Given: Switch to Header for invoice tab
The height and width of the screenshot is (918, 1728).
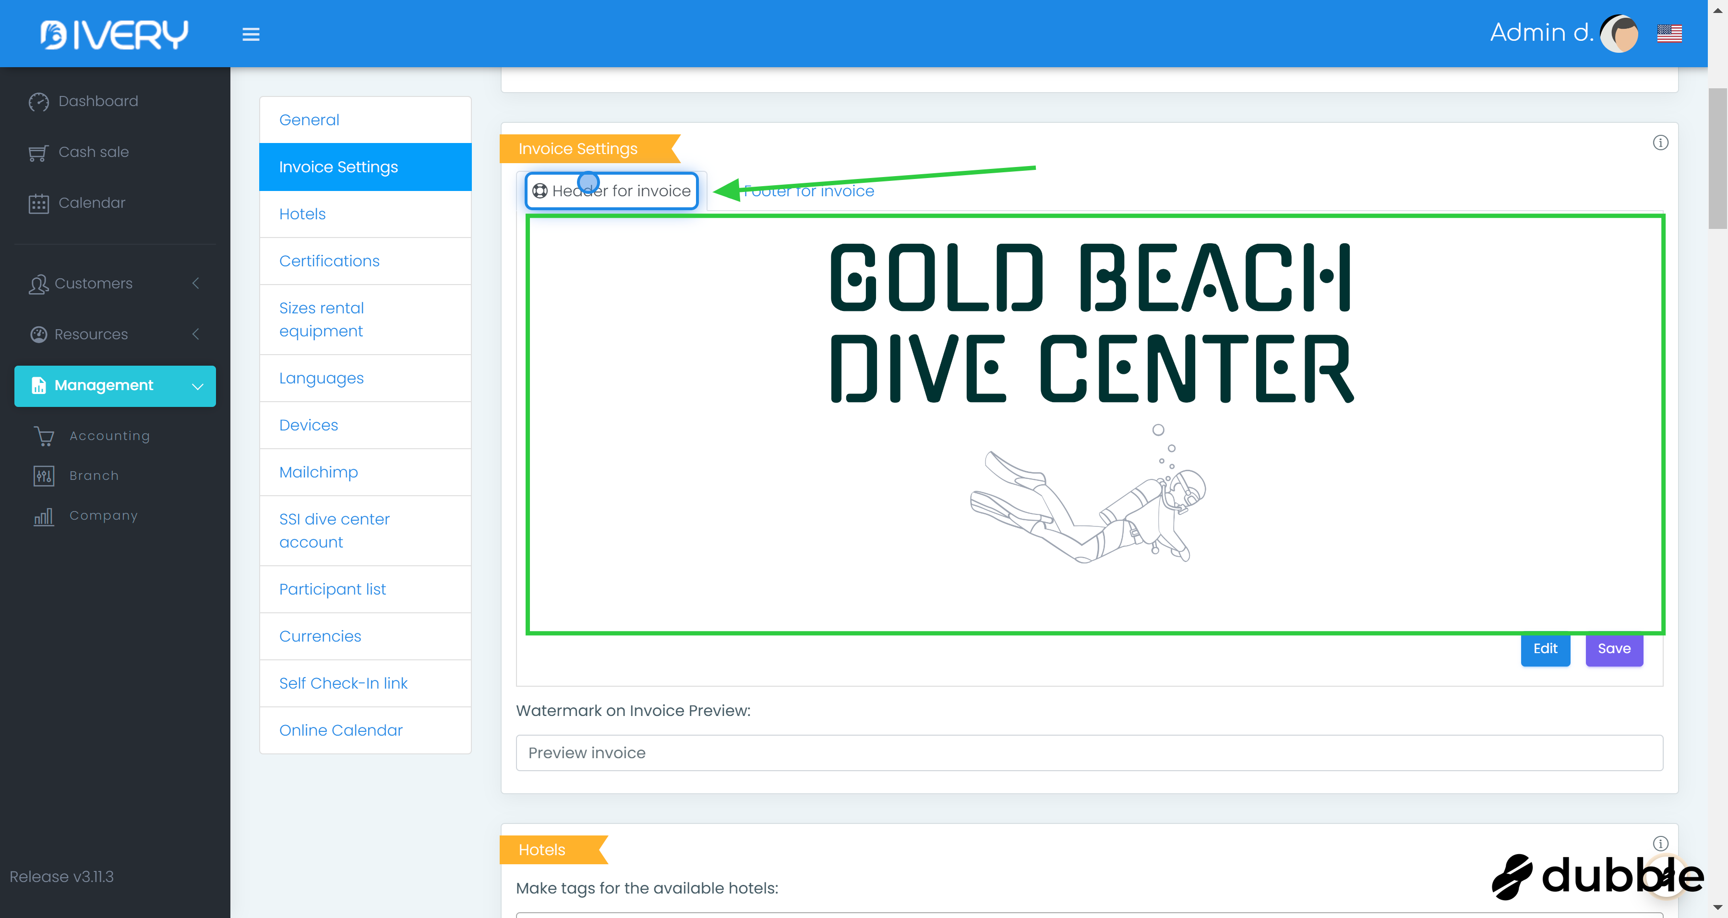Looking at the screenshot, I should click(x=612, y=191).
